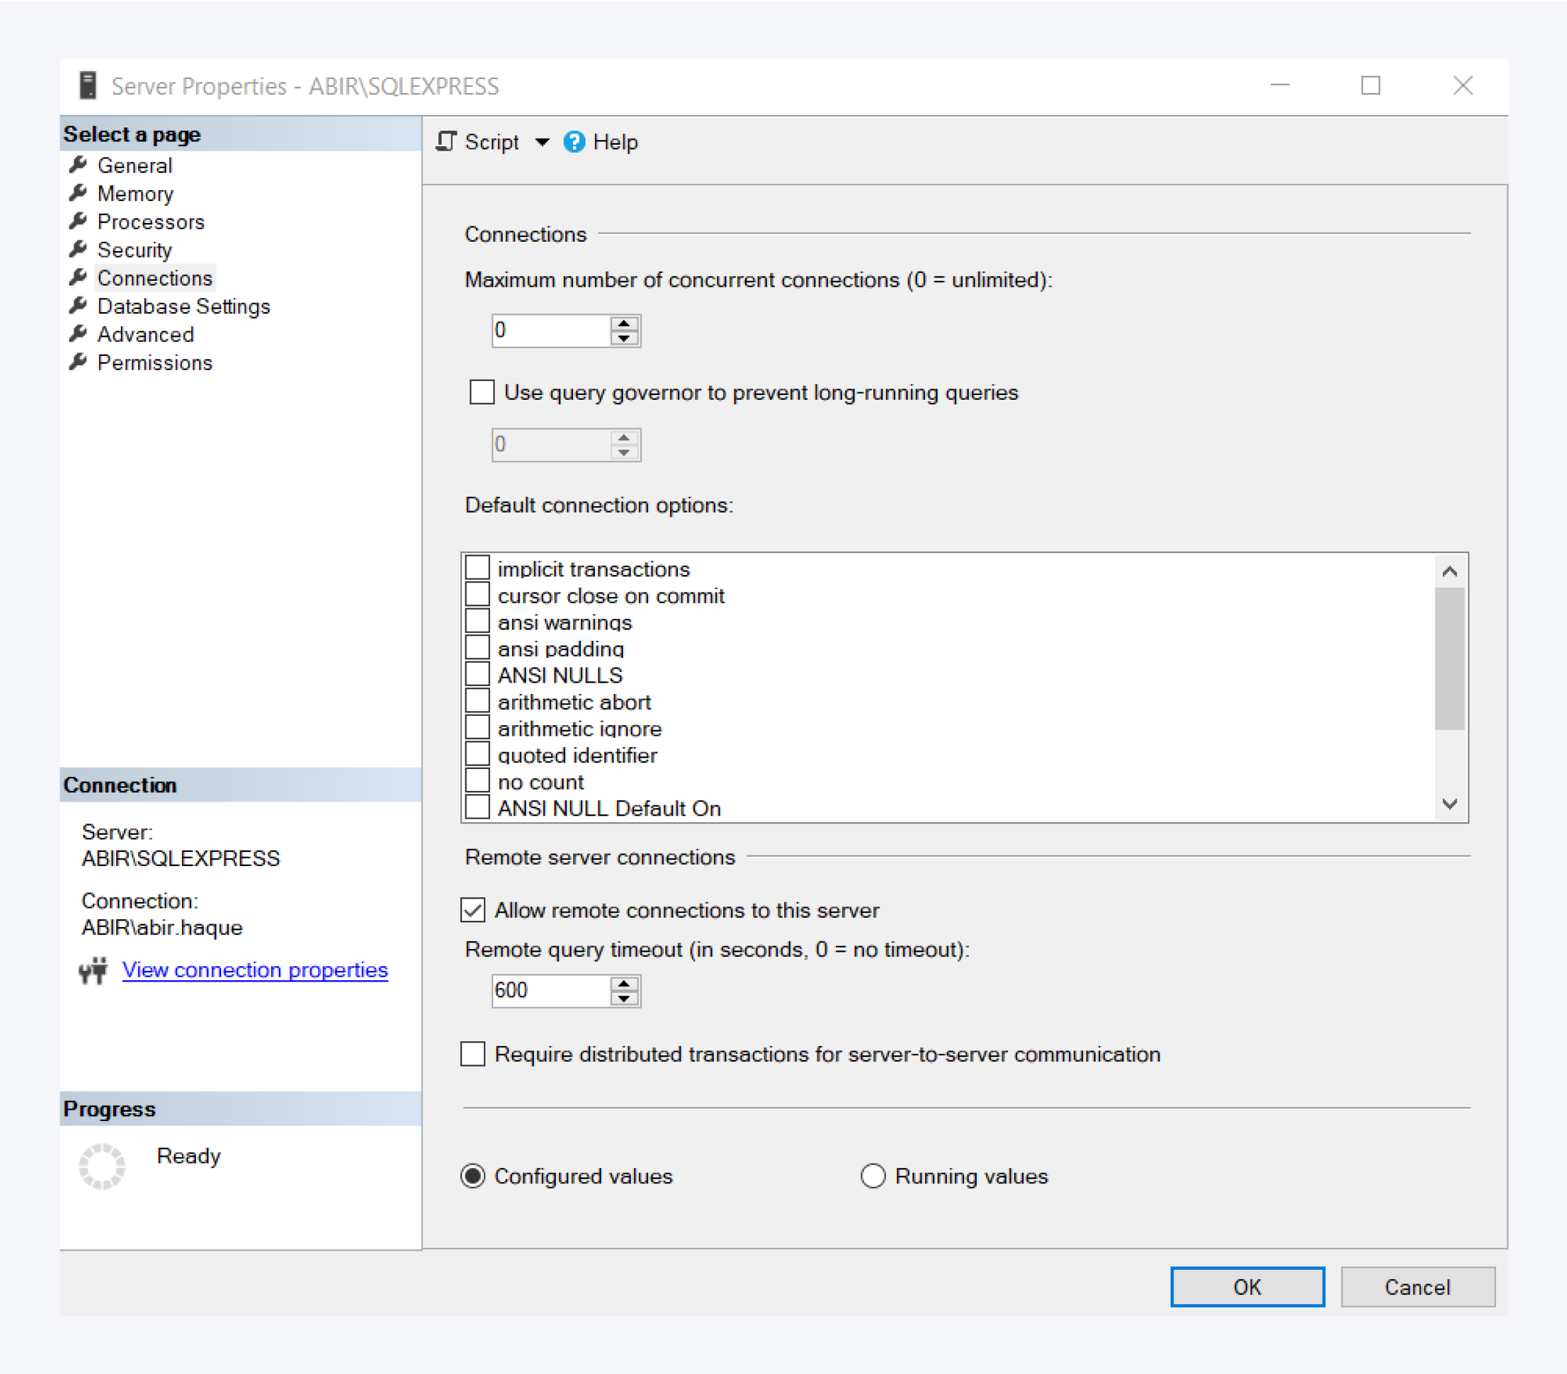The height and width of the screenshot is (1374, 1567).
Task: Open the Processors settings page
Action: [151, 222]
